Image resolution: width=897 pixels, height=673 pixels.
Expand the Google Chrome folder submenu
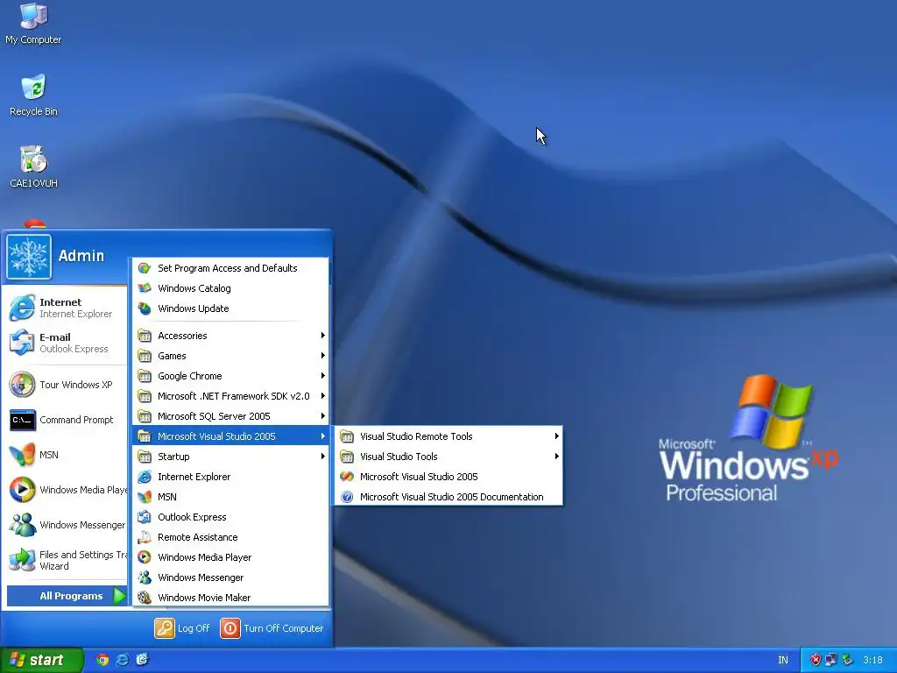click(x=230, y=376)
